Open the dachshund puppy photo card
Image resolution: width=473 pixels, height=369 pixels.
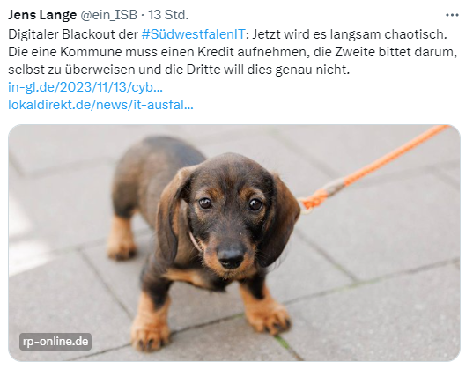click(x=234, y=243)
